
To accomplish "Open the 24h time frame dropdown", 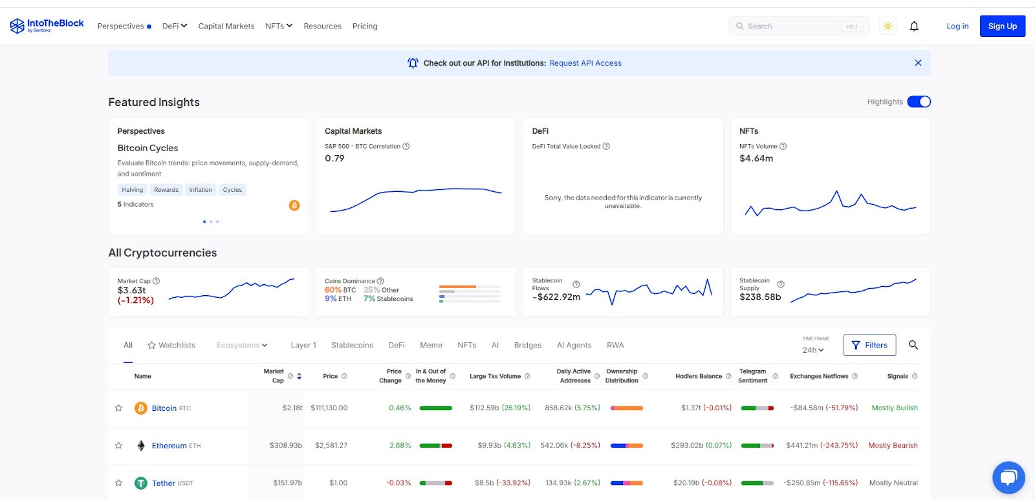I will coord(813,350).
